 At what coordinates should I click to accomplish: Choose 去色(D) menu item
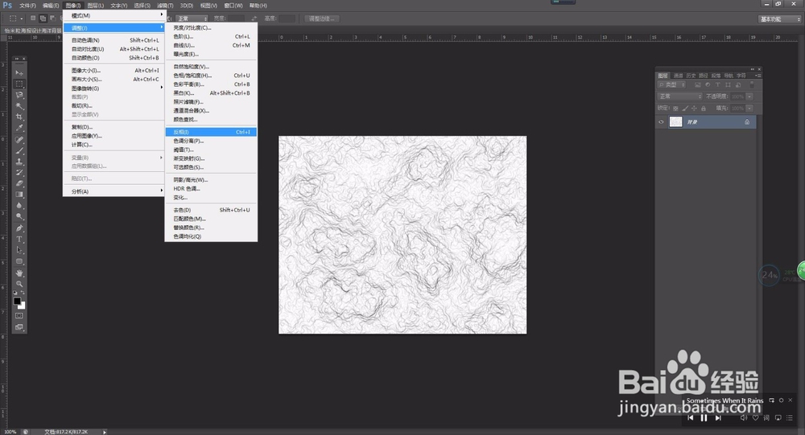pyautogui.click(x=211, y=210)
